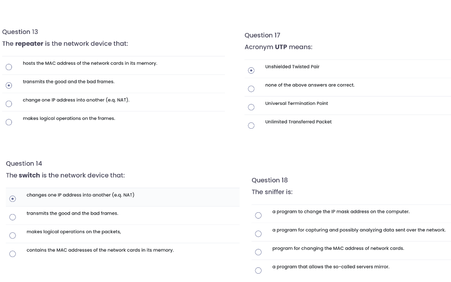Choose 'change one IP address' option in Question 13

8,104
